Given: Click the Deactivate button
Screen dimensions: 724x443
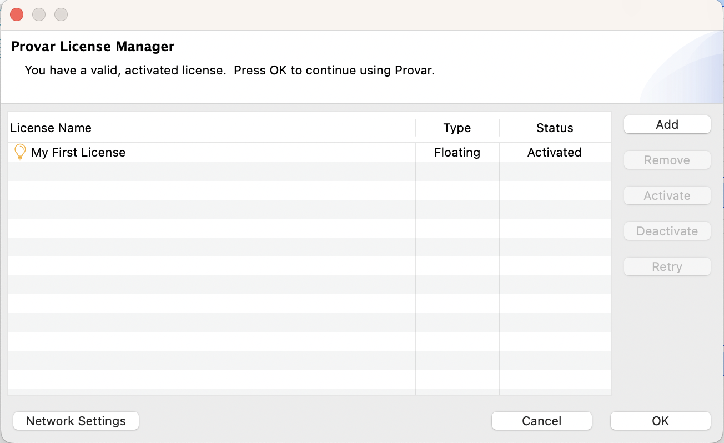Looking at the screenshot, I should coord(667,231).
